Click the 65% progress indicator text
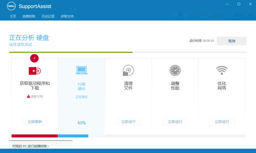This screenshot has width=256, height=153. [x=81, y=123]
